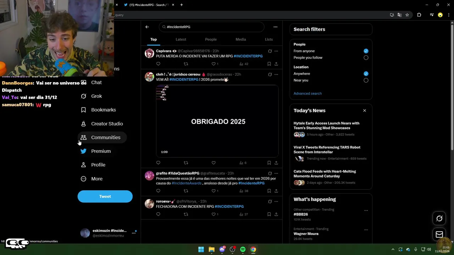Open a new Chrome tab
Screen dimensions: 454x255
coord(182,5)
